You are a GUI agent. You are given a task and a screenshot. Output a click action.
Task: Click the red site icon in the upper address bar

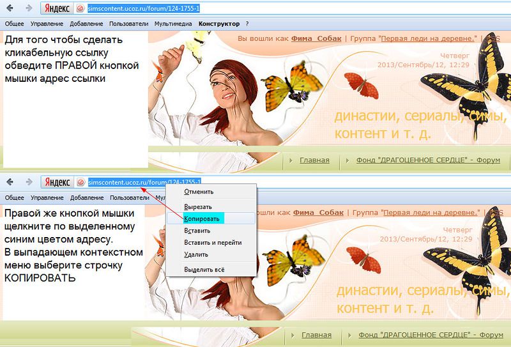(x=80, y=9)
